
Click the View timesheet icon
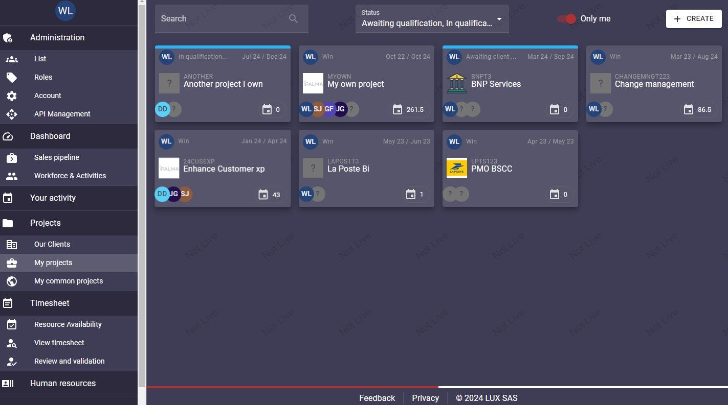click(12, 343)
